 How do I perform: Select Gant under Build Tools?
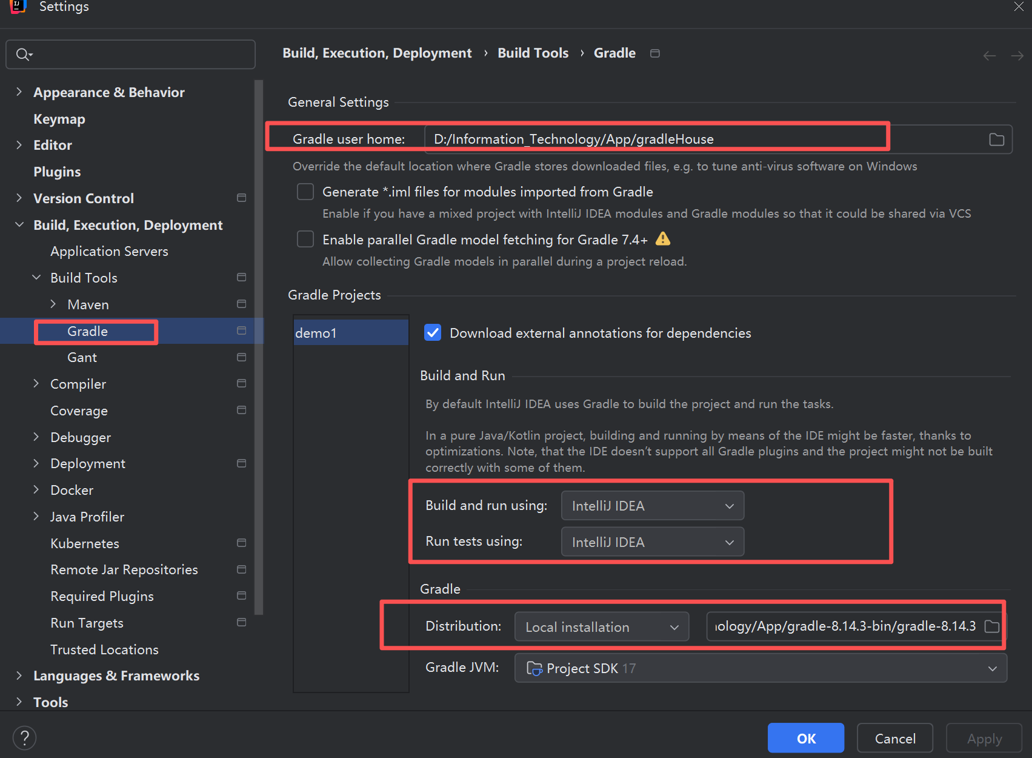coord(82,357)
